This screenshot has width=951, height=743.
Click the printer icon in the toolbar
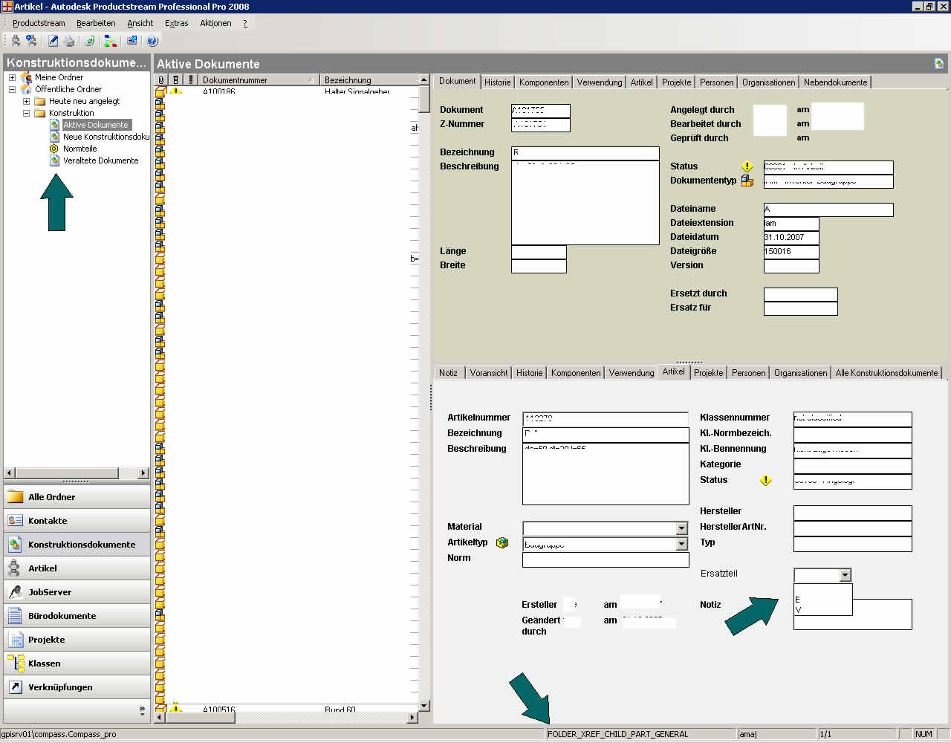coord(69,41)
